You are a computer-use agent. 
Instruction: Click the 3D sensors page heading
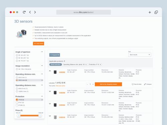coord(23,21)
